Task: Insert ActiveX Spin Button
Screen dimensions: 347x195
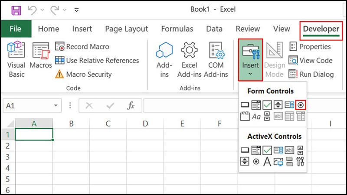Action: click(x=245, y=161)
